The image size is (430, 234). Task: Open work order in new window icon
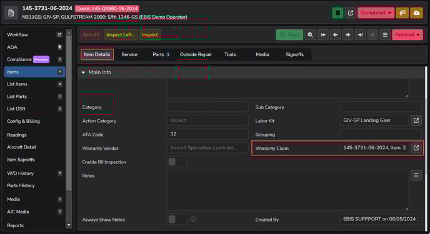click(x=351, y=13)
